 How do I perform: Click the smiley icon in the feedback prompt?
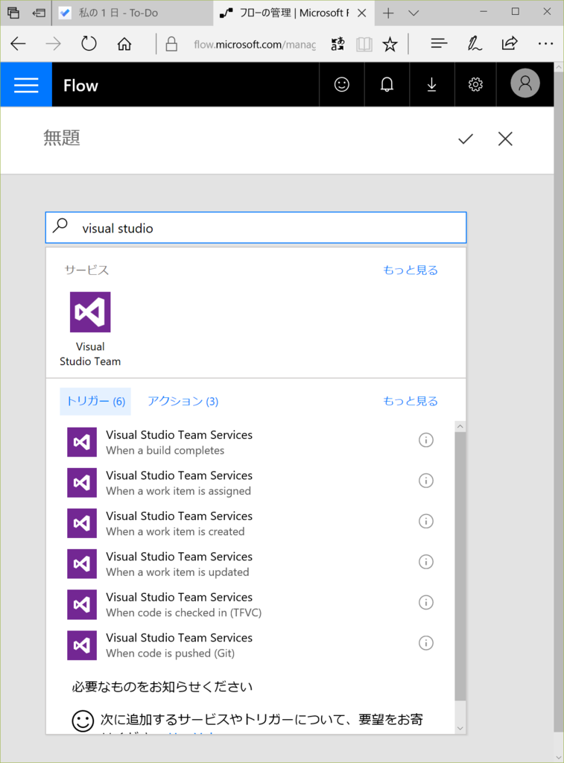(x=83, y=721)
